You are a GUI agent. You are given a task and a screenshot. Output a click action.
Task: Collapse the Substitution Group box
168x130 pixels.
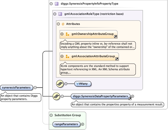(51, 115)
